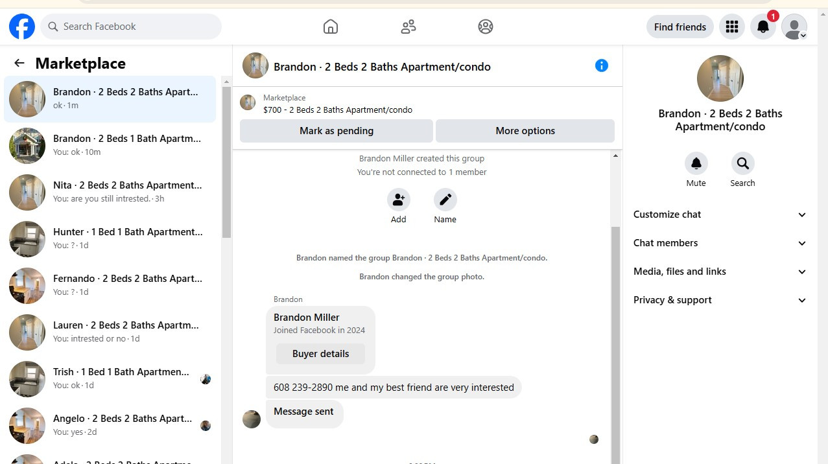Open Fernando 2 Beds 2 Baths conversation

click(x=110, y=286)
